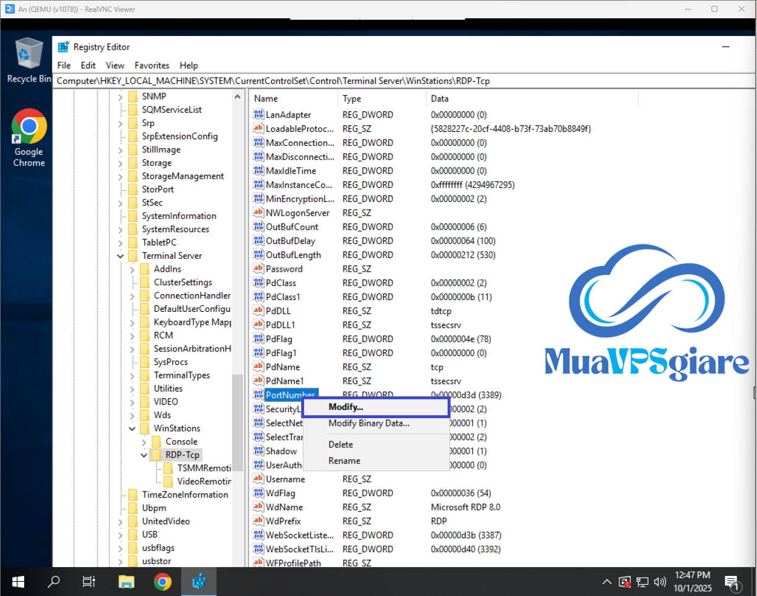Open File Explorer from the taskbar
The height and width of the screenshot is (596, 757).
point(126,582)
